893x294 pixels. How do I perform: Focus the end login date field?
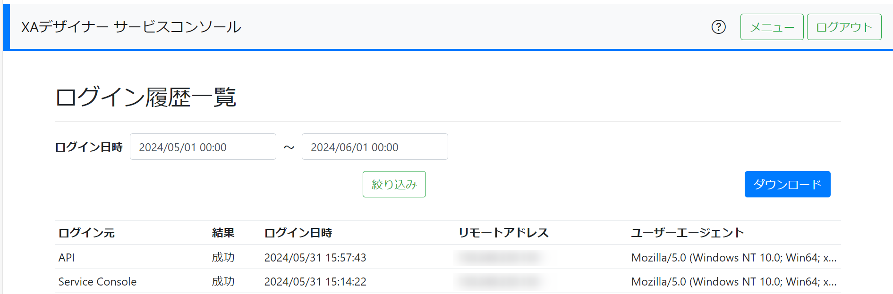[x=374, y=147]
